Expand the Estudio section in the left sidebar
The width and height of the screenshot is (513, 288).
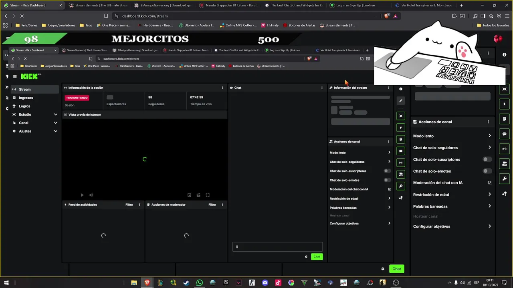pyautogui.click(x=35, y=114)
